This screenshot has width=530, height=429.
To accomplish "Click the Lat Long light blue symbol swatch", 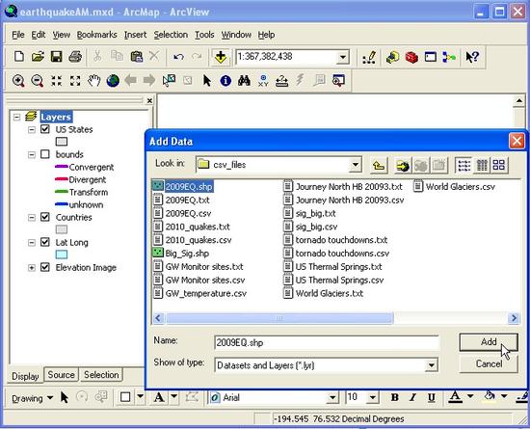I will [x=61, y=255].
